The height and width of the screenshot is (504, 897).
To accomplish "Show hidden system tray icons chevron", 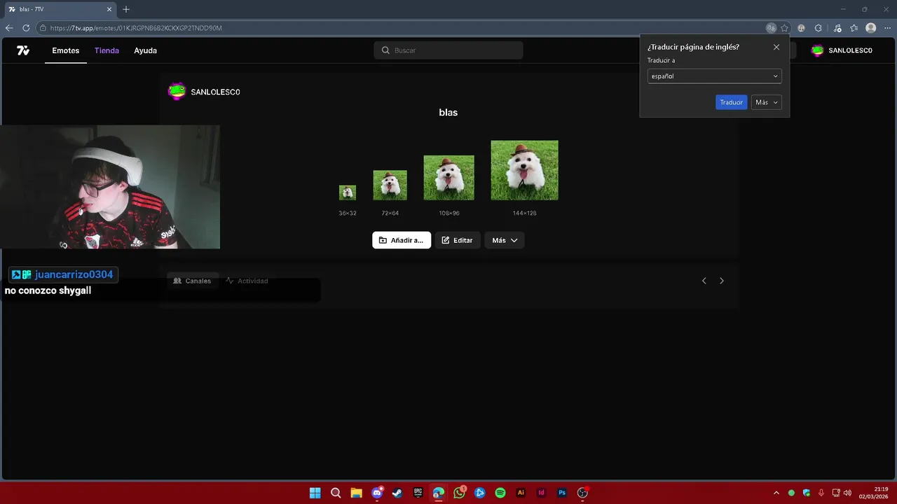I will point(776,493).
